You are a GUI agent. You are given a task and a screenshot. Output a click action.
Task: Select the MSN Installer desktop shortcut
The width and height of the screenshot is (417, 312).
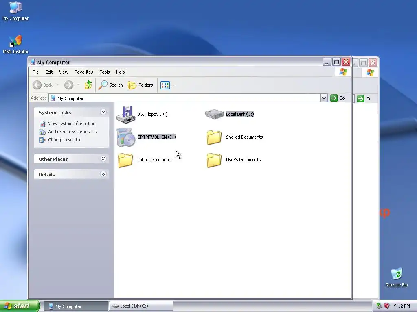click(15, 44)
